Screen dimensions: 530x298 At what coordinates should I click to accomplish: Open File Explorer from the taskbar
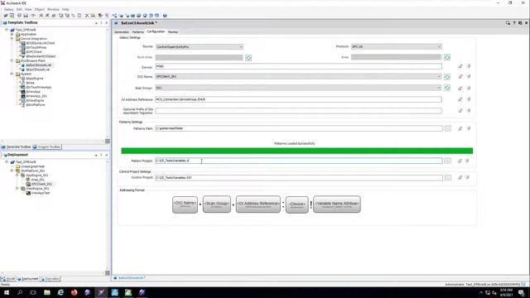pos(47,292)
